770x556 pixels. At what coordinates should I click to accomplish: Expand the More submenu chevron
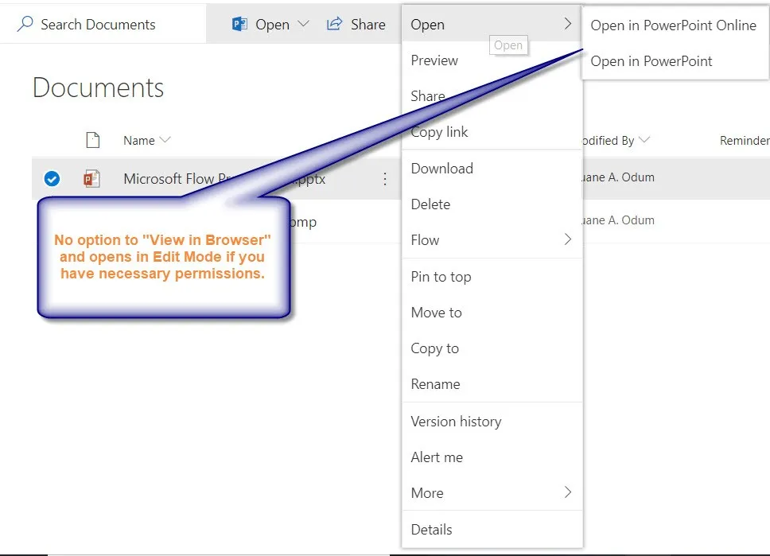570,492
